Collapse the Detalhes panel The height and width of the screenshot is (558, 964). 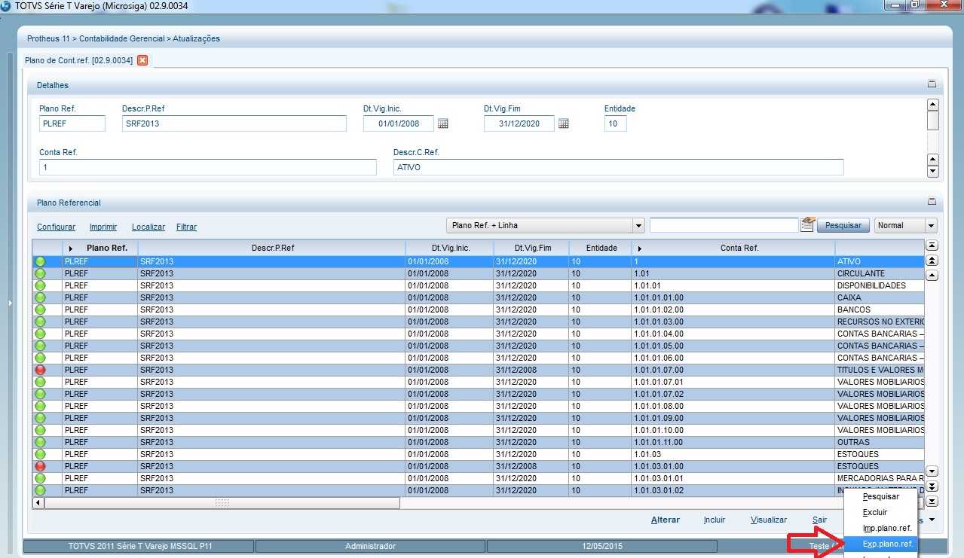(x=931, y=84)
